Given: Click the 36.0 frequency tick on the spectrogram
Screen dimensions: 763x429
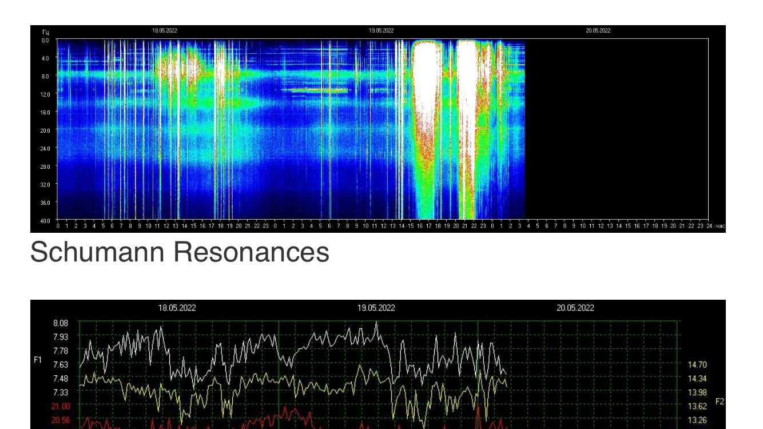Looking at the screenshot, I should point(45,202).
